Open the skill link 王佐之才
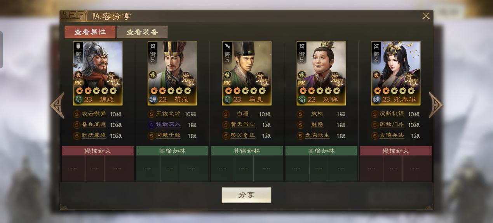493x223 pixels. (x=168, y=114)
